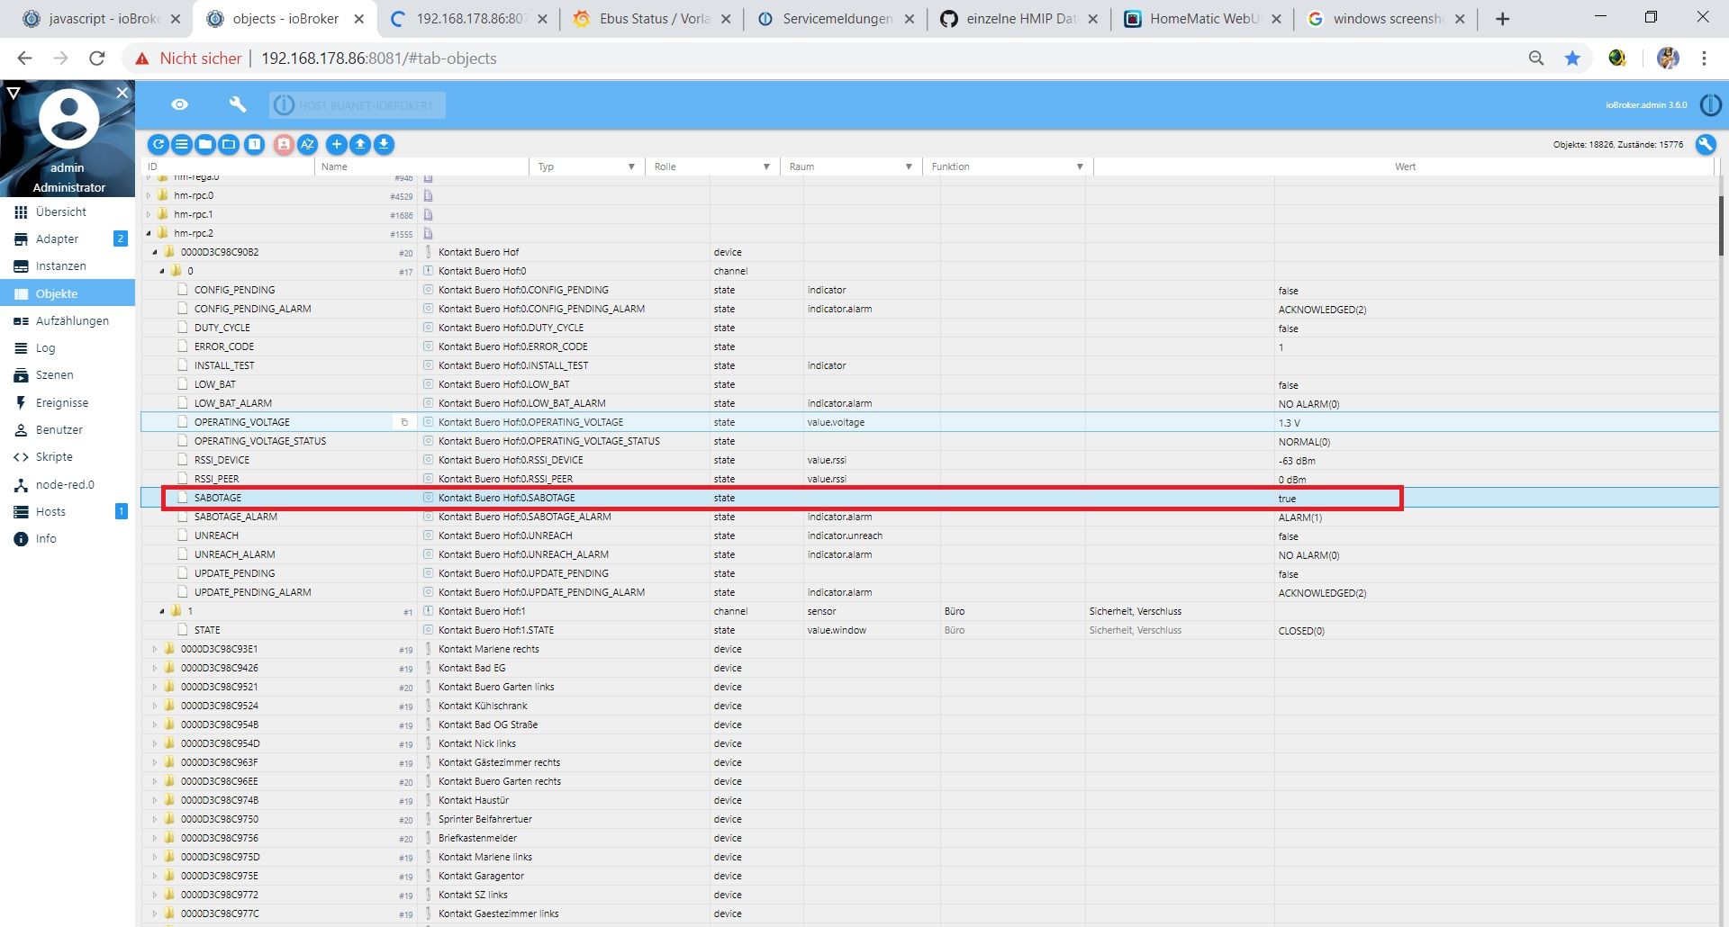1729x927 pixels.
Task: Toggle the eye visibility icon in header
Action: pyautogui.click(x=180, y=104)
